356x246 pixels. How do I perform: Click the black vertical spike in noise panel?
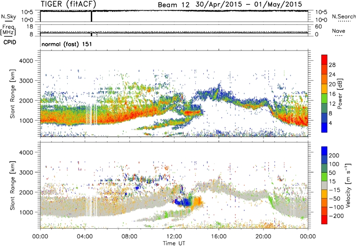tap(91, 16)
